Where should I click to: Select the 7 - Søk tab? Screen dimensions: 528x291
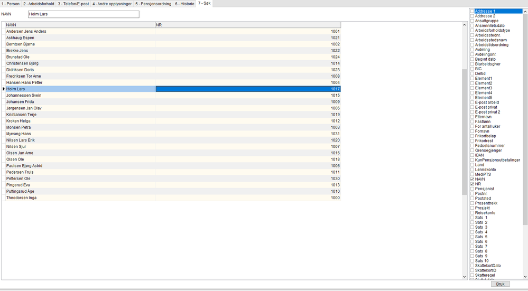[x=204, y=3]
